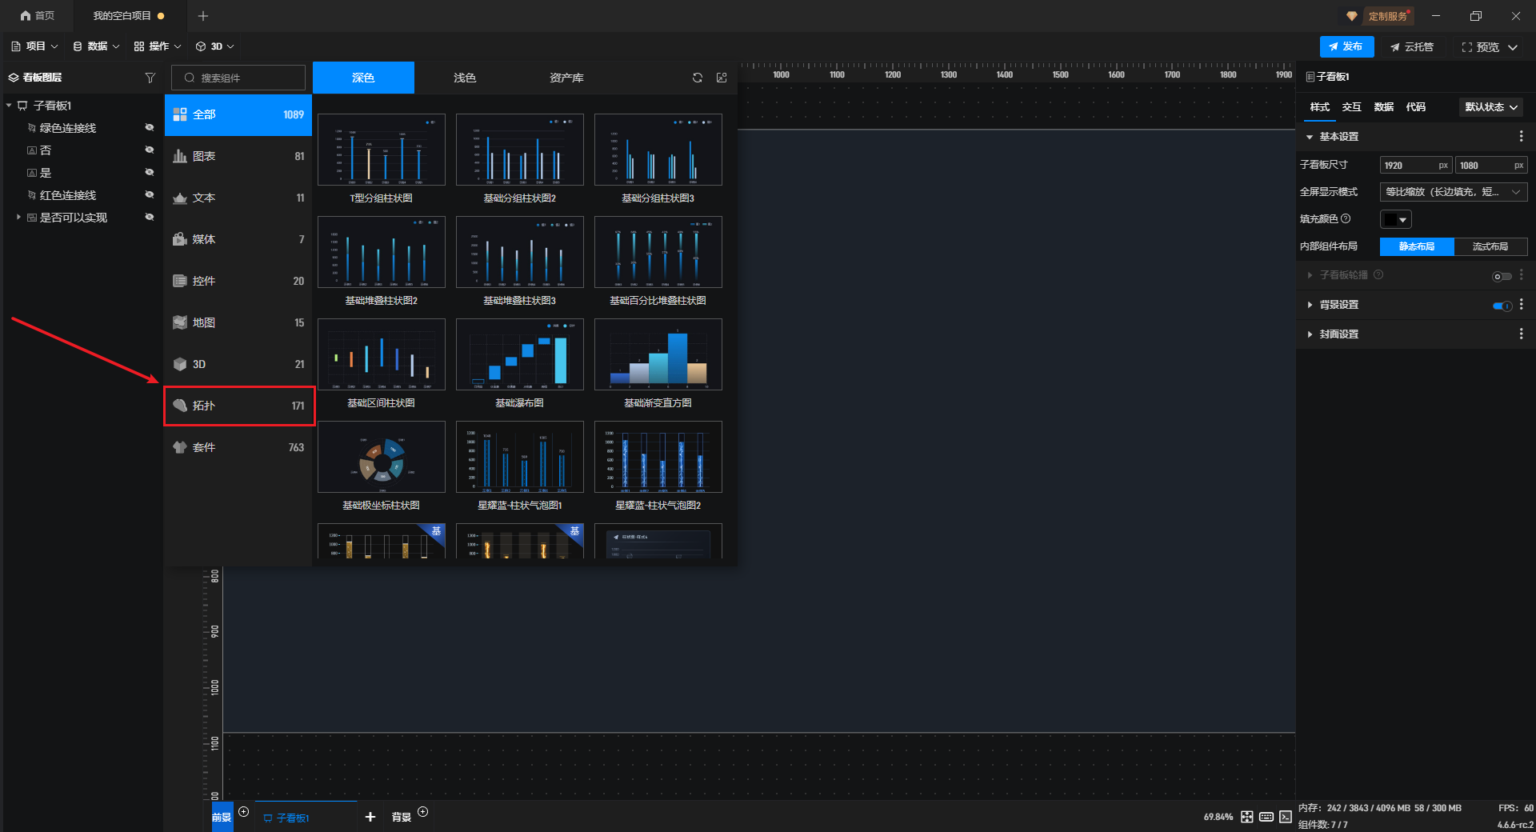
Task: Expand the 是否可以实现 layer group
Action: coord(18,217)
